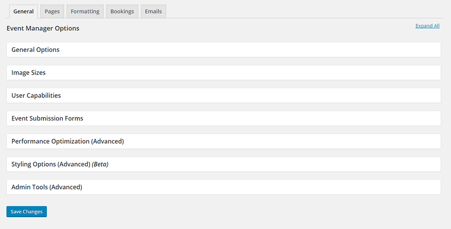This screenshot has height=229, width=451.
Task: Expand the General Options section
Action: (224, 50)
